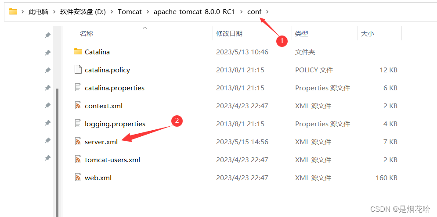Click sort arrow above 名称 column
This screenshot has height=217, width=437.
pos(144,28)
